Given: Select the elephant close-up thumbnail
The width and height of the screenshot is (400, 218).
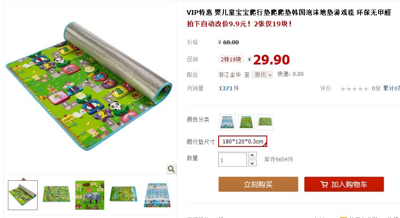Looking at the screenshot, I should point(90,195).
